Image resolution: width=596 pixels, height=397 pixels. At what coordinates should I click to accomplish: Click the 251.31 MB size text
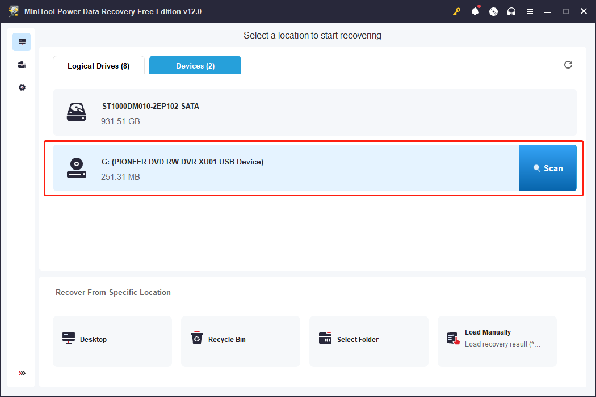(120, 176)
